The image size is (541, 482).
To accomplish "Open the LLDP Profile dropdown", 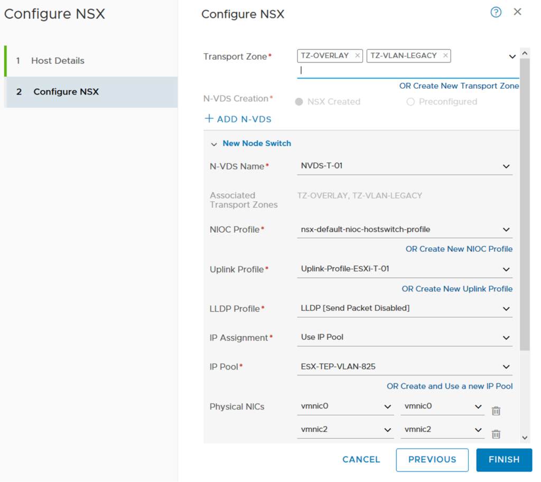I will click(x=404, y=308).
